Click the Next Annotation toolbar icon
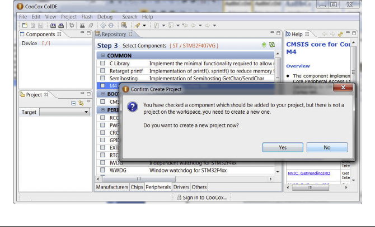Viewport: 375px width, 227px height. [x=156, y=26]
